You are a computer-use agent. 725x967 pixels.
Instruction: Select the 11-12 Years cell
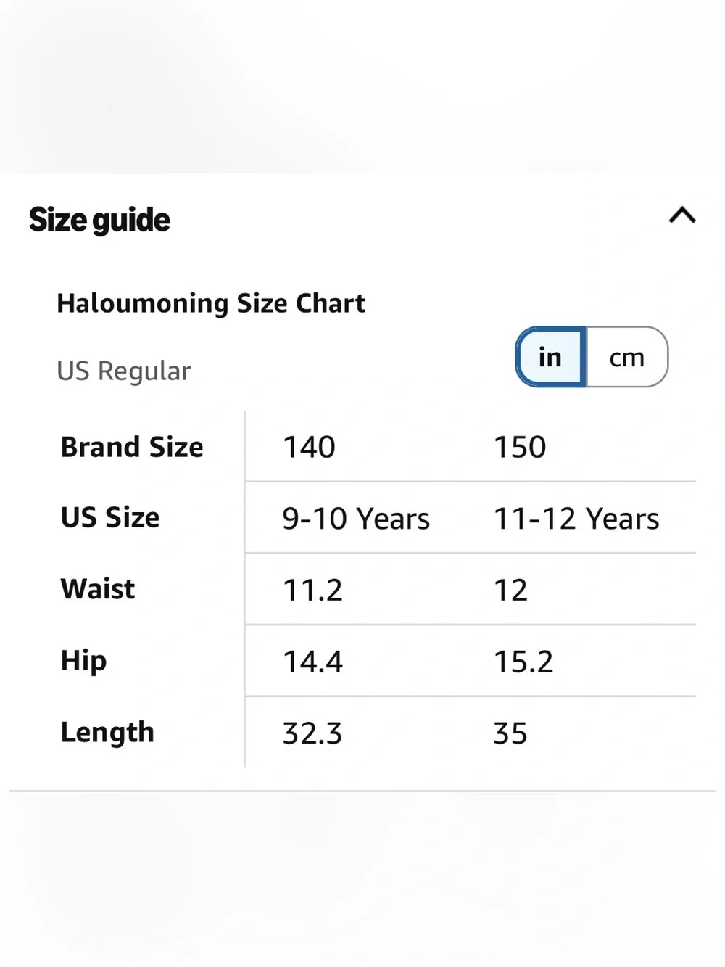[576, 519]
